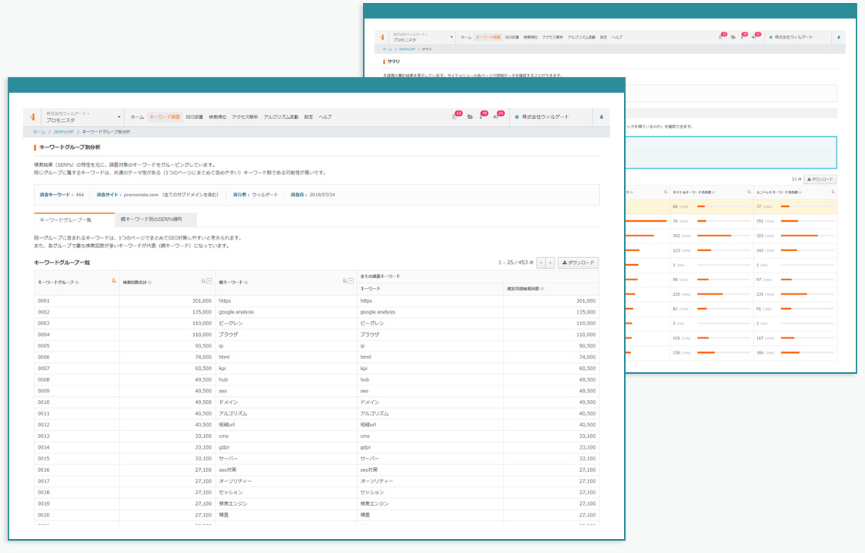Click the orange logo icon in back window
Image resolution: width=865 pixels, height=553 pixels.
click(382, 38)
